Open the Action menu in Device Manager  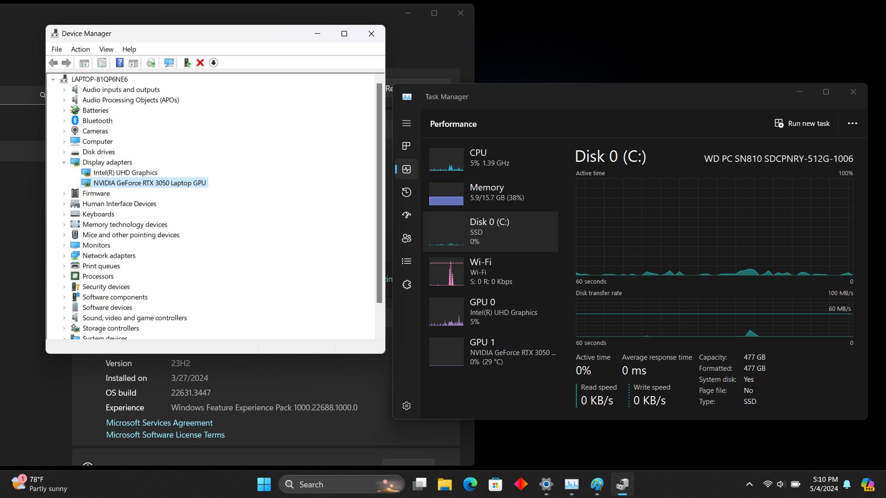click(80, 49)
